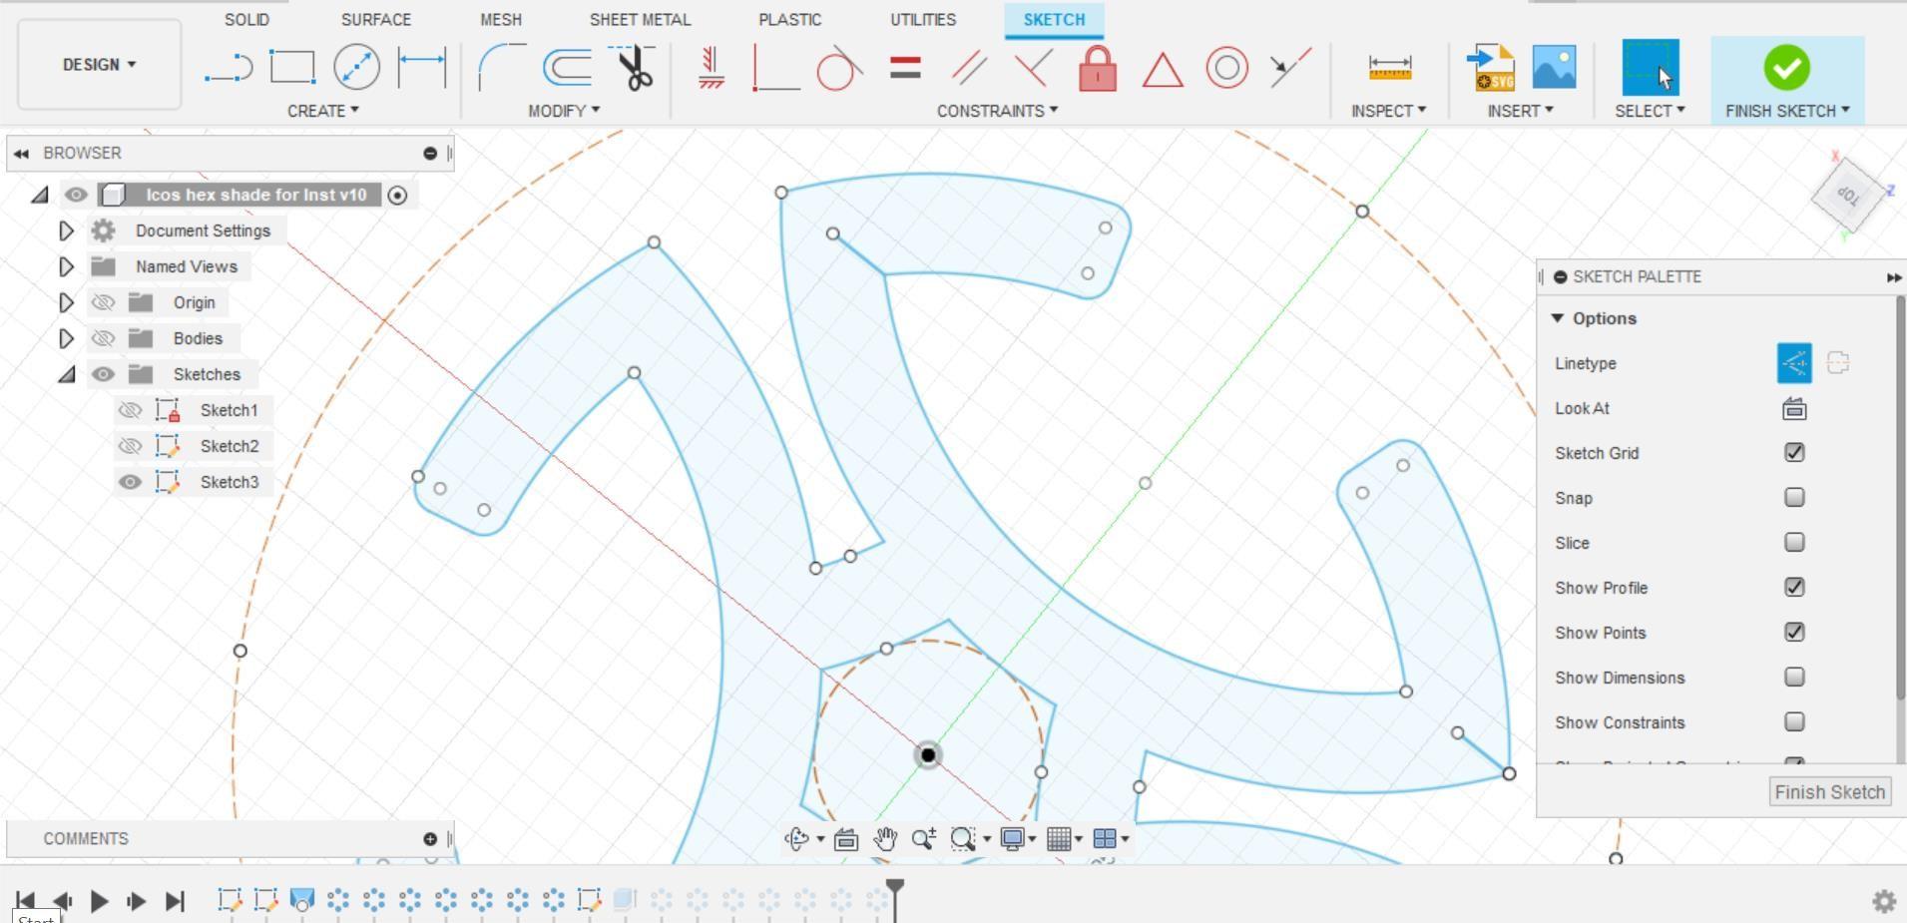Switch to the PLASTIC tab
1907x923 pixels.
click(789, 20)
